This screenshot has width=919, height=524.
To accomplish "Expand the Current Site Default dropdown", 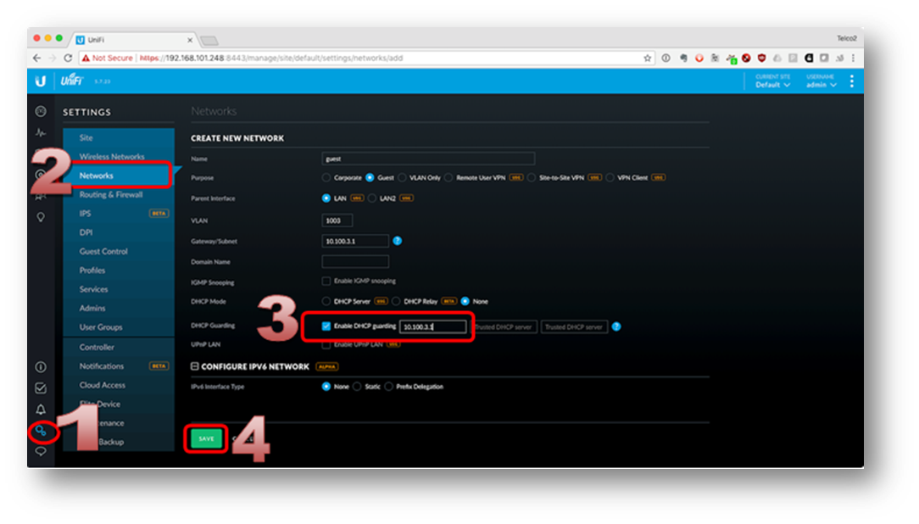I will 772,85.
